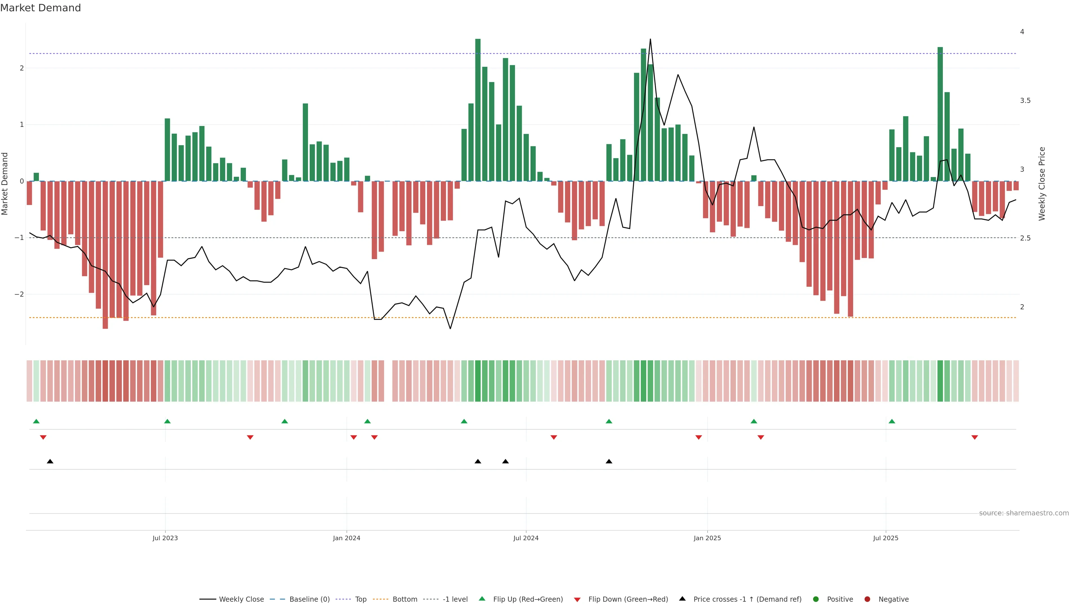1083x609 pixels.
Task: Click the Market Demand chart title
Action: point(40,8)
